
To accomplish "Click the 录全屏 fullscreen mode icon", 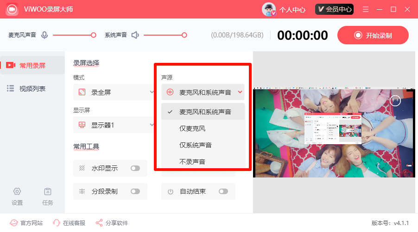I will coord(82,92).
